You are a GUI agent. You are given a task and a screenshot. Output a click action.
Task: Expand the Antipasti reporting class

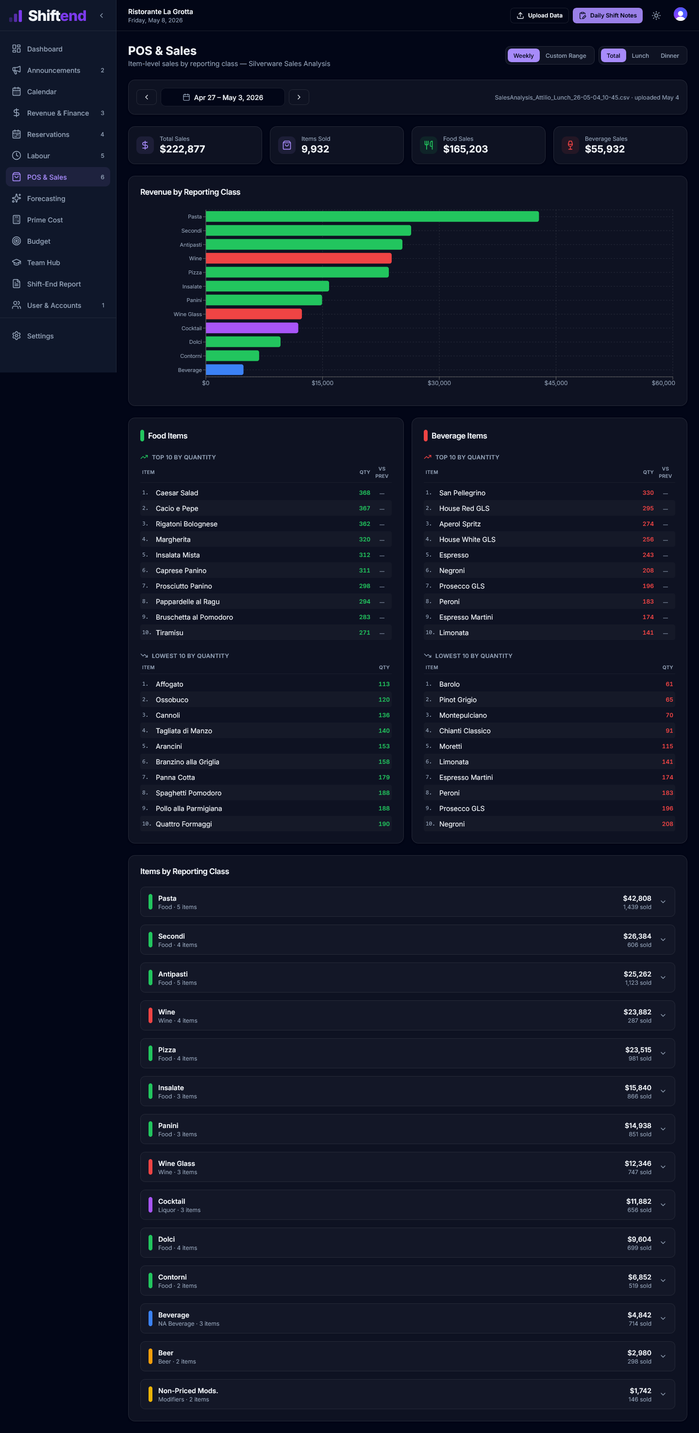408,978
